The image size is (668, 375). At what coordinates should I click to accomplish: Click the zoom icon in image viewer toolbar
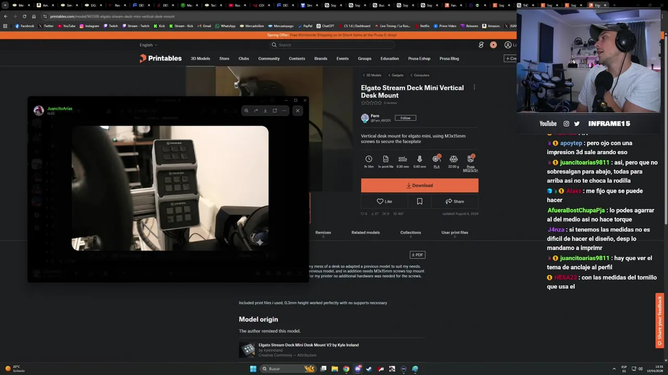click(x=246, y=110)
